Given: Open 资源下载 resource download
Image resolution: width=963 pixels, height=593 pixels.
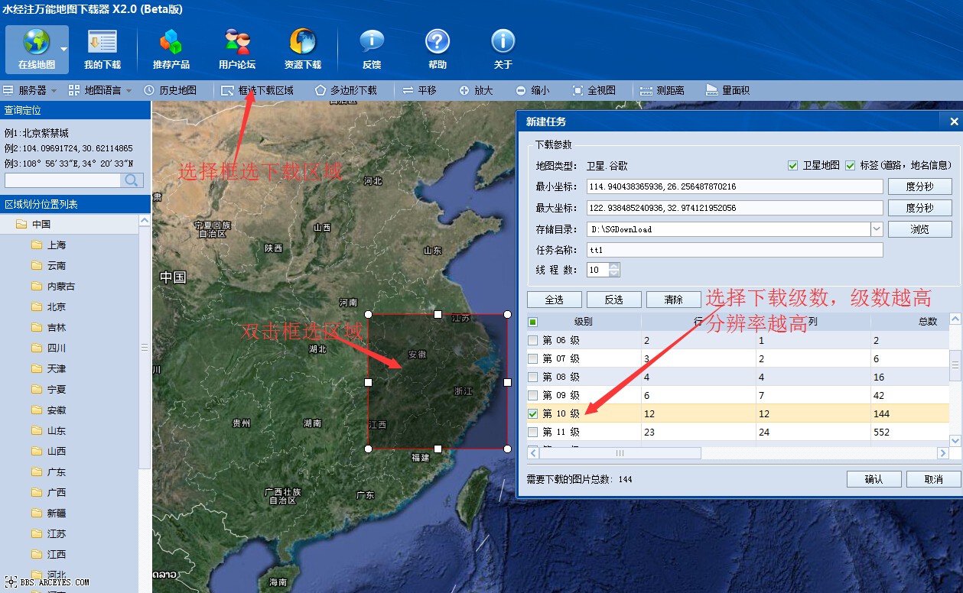Looking at the screenshot, I should click(303, 49).
